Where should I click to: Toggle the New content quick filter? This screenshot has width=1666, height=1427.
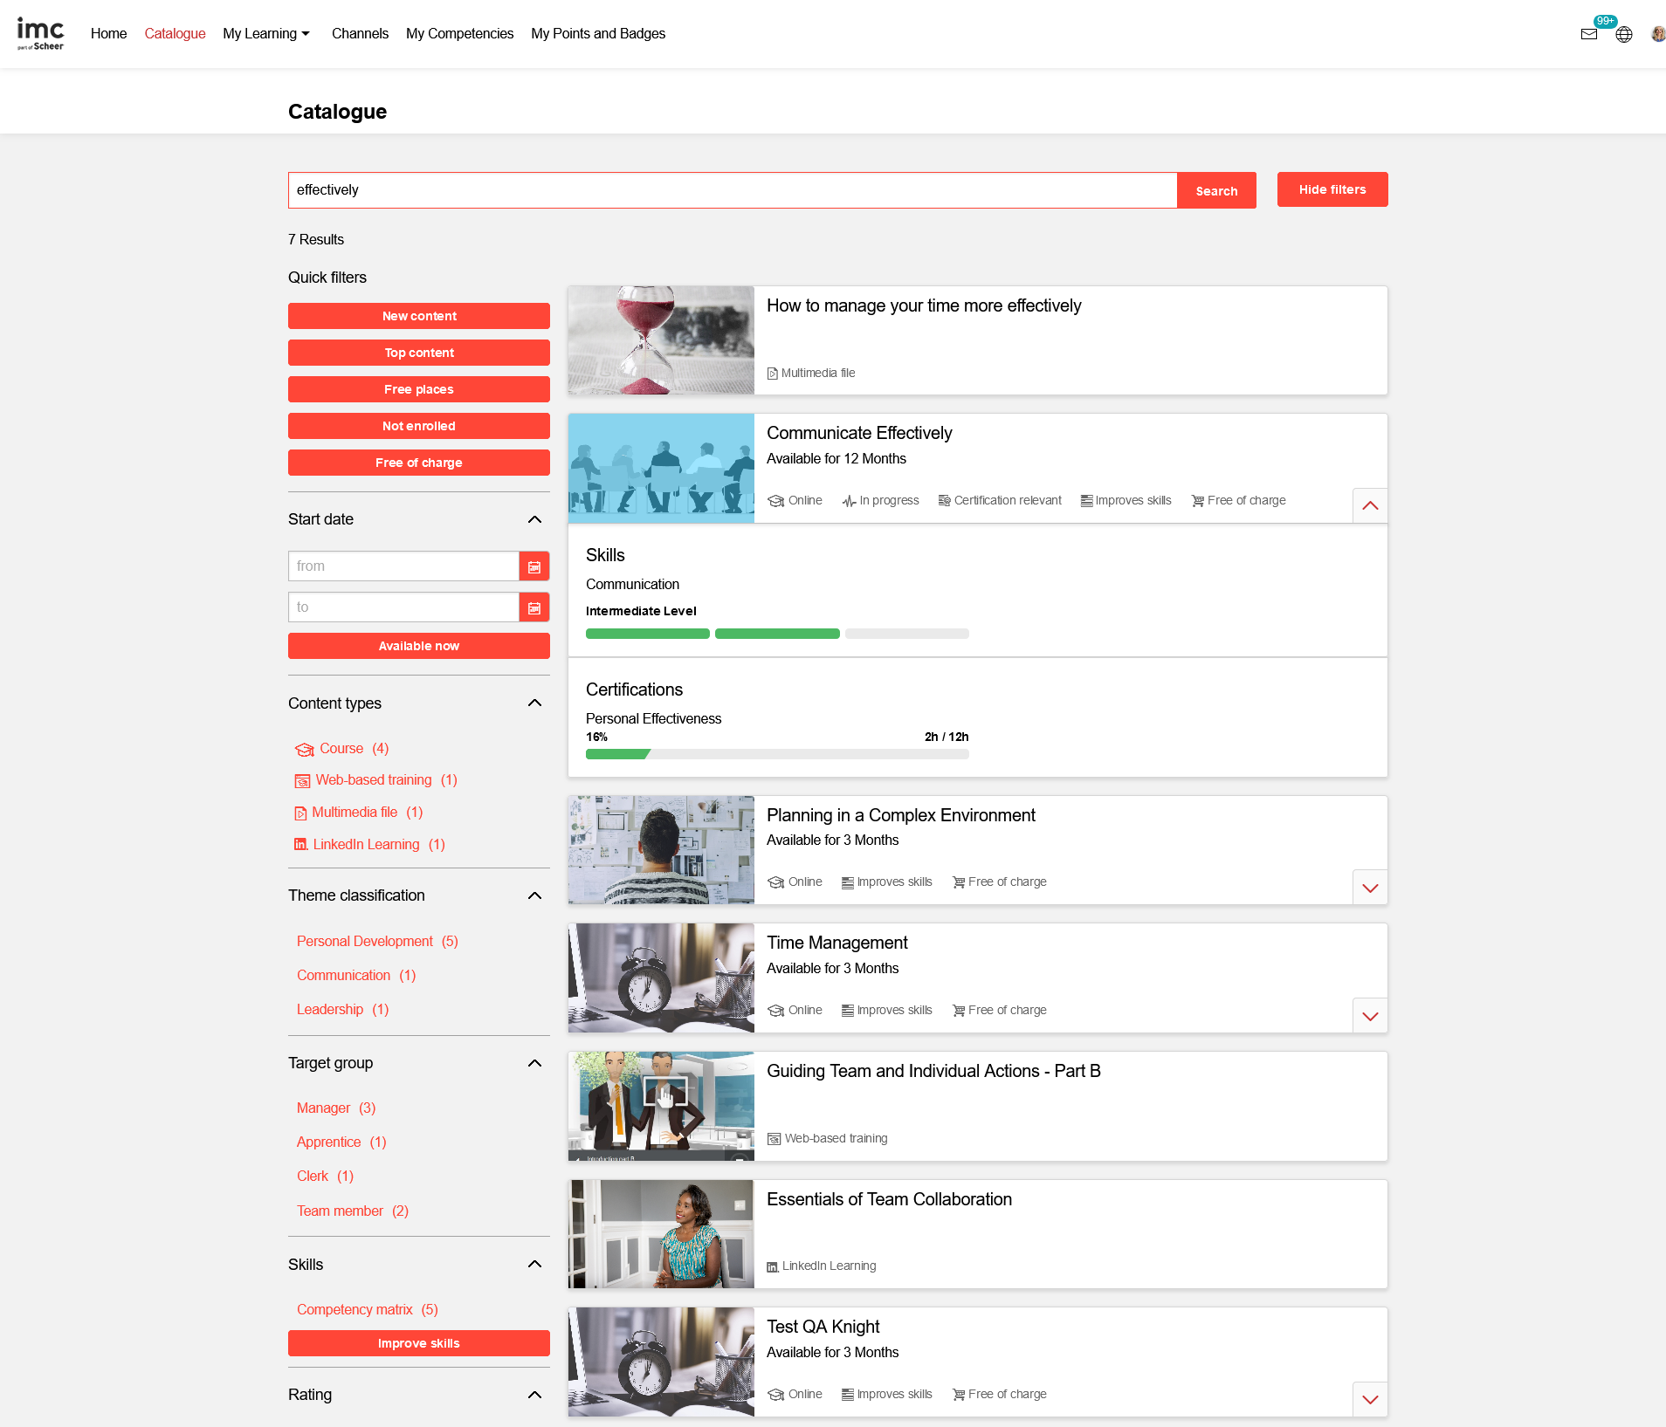point(418,316)
